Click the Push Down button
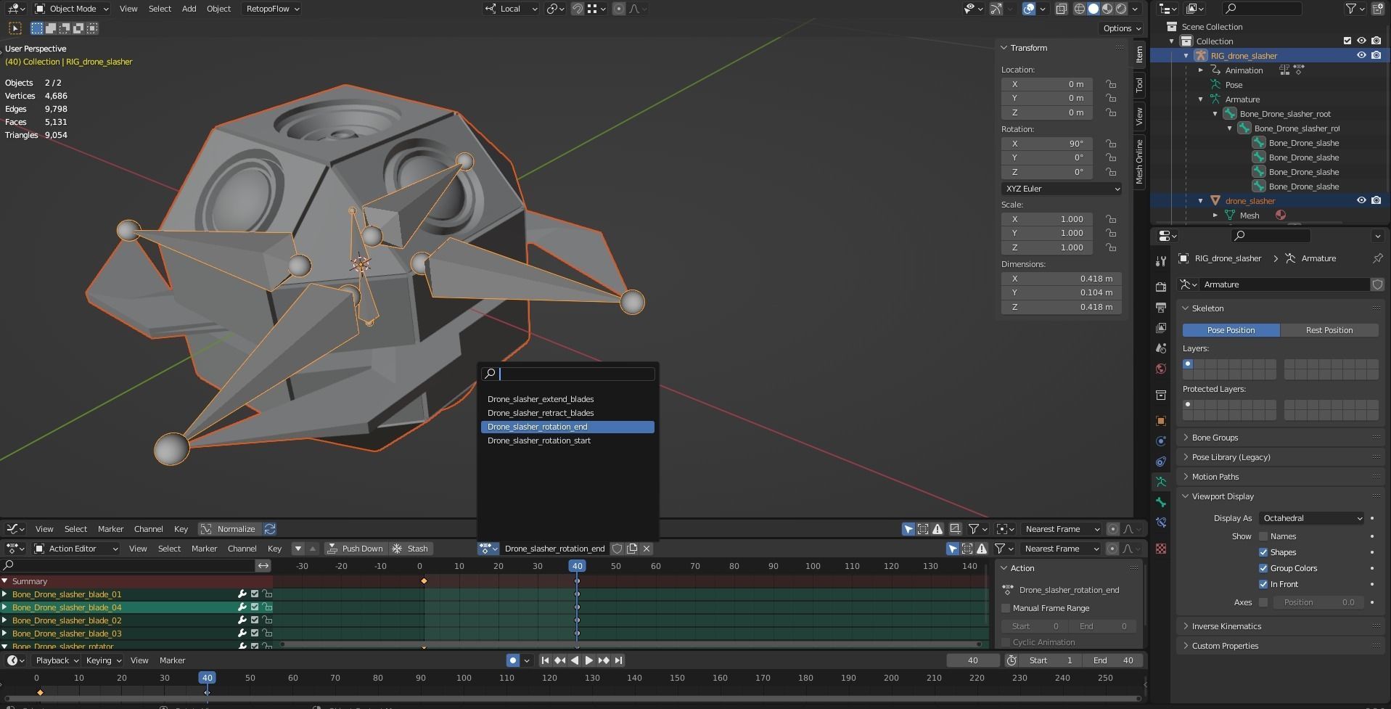1391x709 pixels. coord(354,549)
